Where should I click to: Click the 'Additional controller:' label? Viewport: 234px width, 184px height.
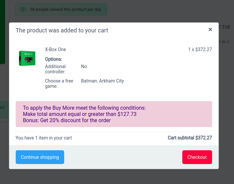(55, 69)
